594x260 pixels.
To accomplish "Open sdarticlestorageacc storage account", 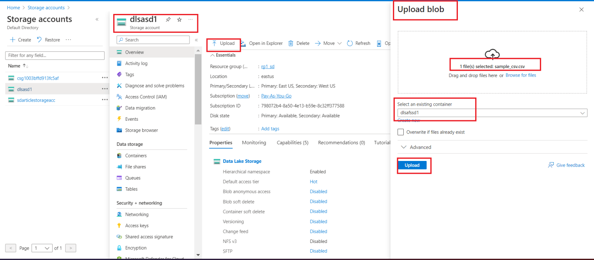I will tap(36, 100).
